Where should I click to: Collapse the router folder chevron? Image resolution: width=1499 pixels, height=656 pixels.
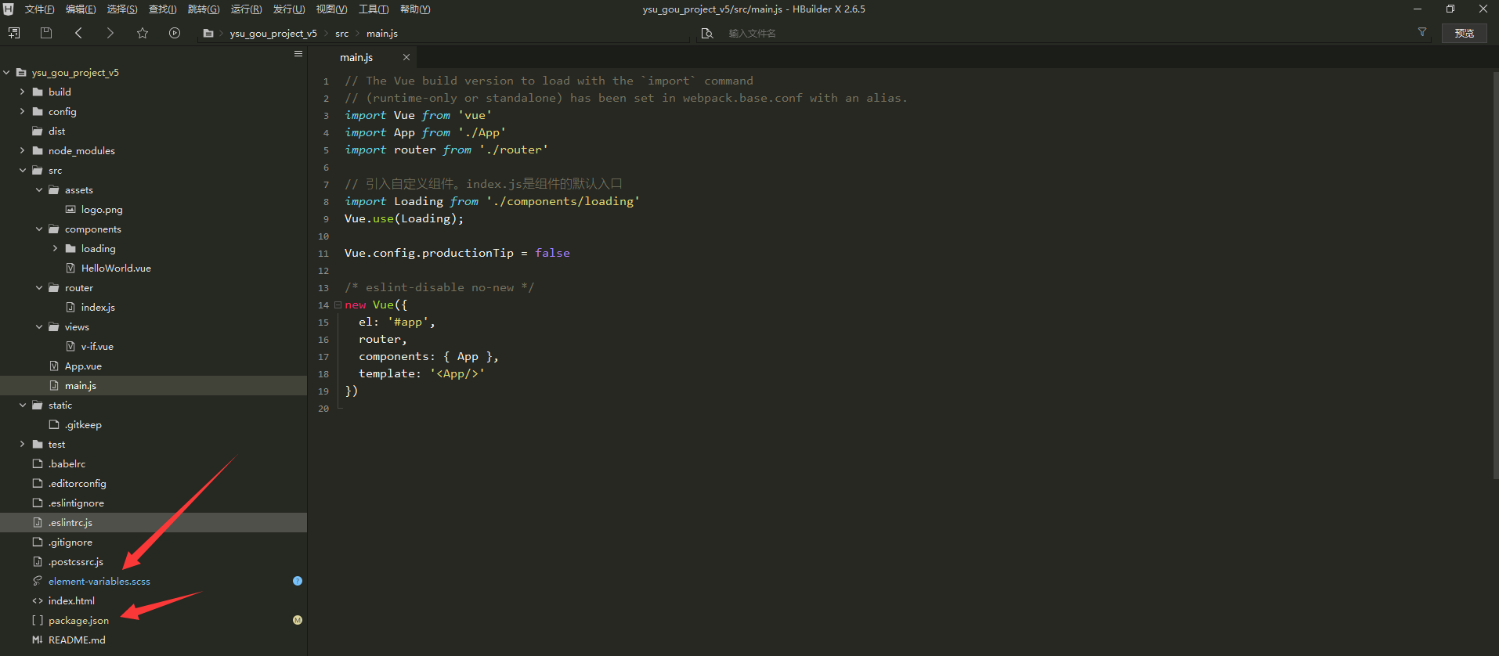[x=39, y=287]
